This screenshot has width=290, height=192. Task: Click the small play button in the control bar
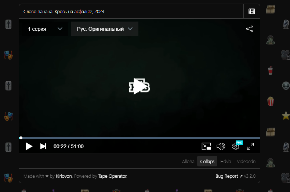click(x=29, y=146)
